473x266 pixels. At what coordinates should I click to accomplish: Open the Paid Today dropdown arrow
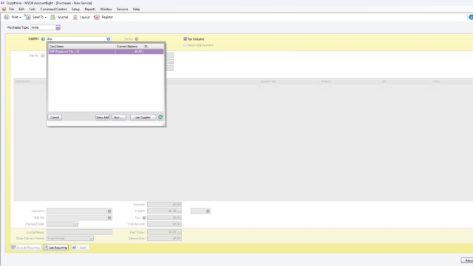(179, 232)
